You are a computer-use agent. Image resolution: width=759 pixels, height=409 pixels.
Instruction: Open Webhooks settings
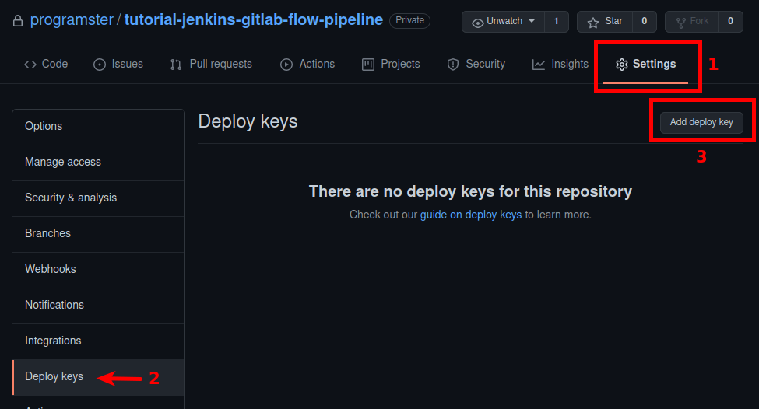[x=98, y=270]
